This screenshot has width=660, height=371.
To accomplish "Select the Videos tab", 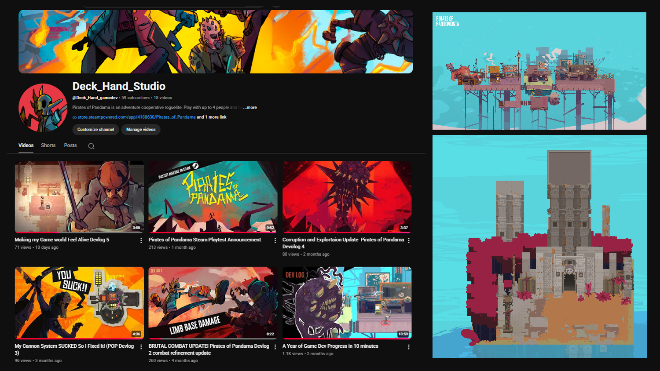I will pos(26,145).
